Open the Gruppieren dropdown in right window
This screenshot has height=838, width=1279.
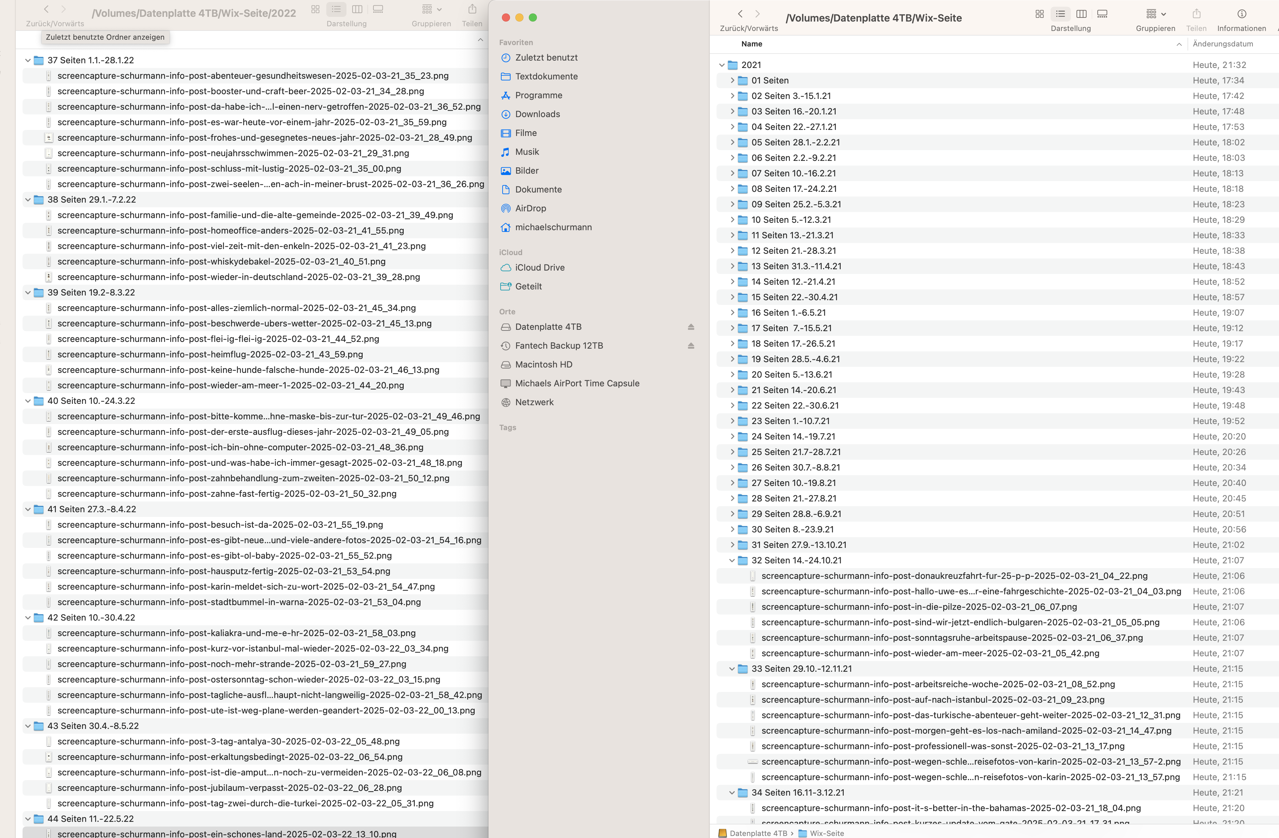[1156, 14]
